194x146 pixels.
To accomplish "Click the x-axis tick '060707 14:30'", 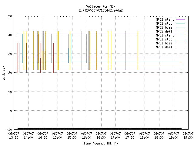I will coord(43,136).
